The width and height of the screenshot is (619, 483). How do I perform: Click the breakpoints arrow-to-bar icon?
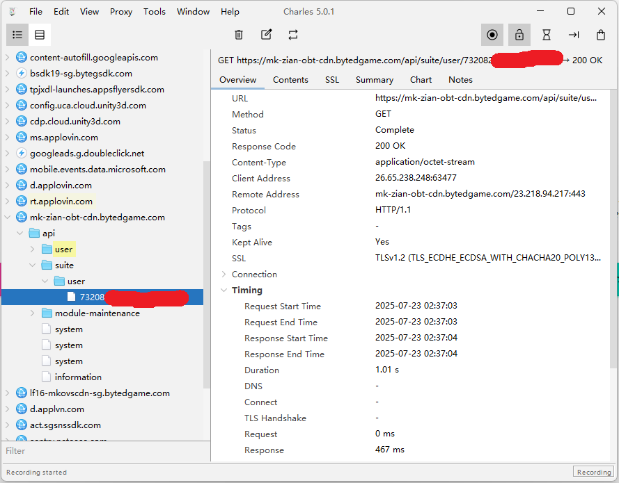click(574, 35)
